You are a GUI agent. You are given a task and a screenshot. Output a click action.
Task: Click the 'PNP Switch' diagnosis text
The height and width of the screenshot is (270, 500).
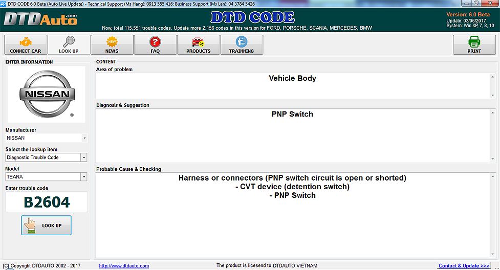click(292, 114)
